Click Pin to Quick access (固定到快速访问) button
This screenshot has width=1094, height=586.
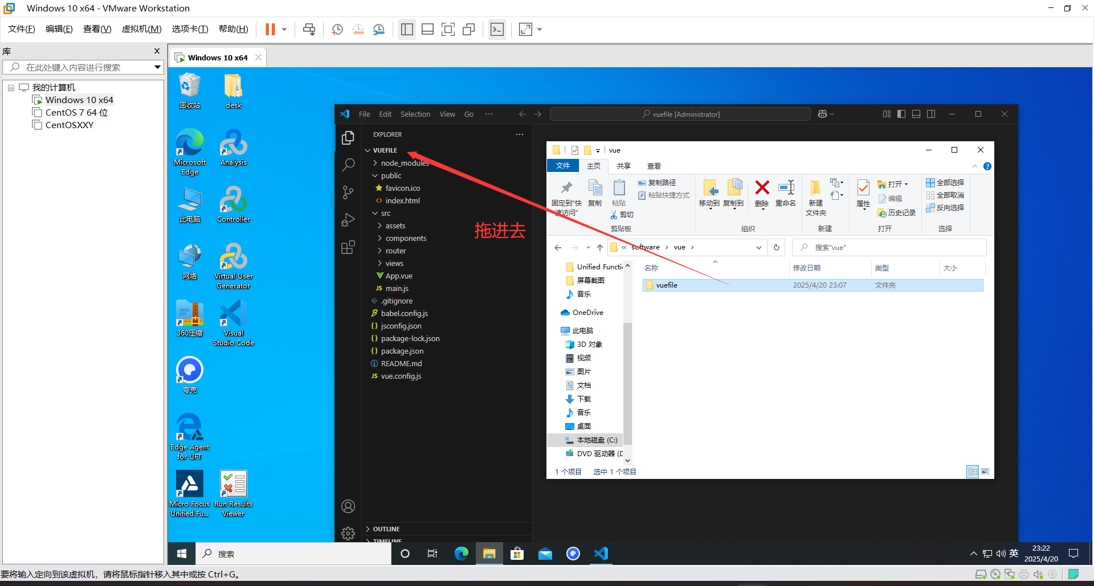point(566,198)
